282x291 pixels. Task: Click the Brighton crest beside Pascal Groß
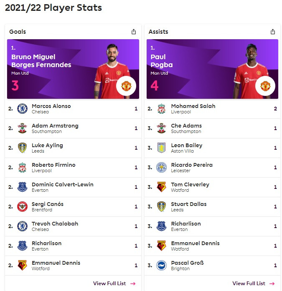[x=161, y=265]
